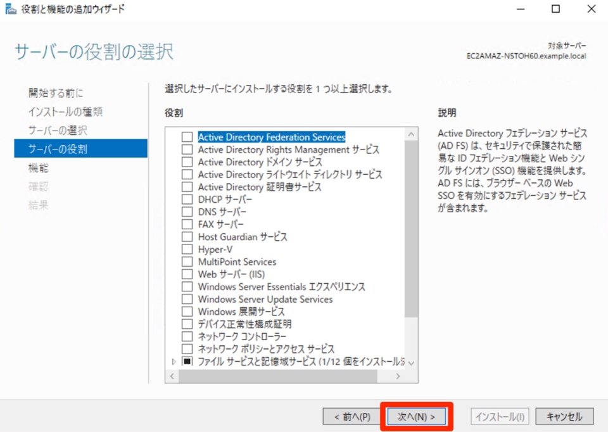Go to 機能 wizard step
This screenshot has width=608, height=432.
tap(39, 167)
